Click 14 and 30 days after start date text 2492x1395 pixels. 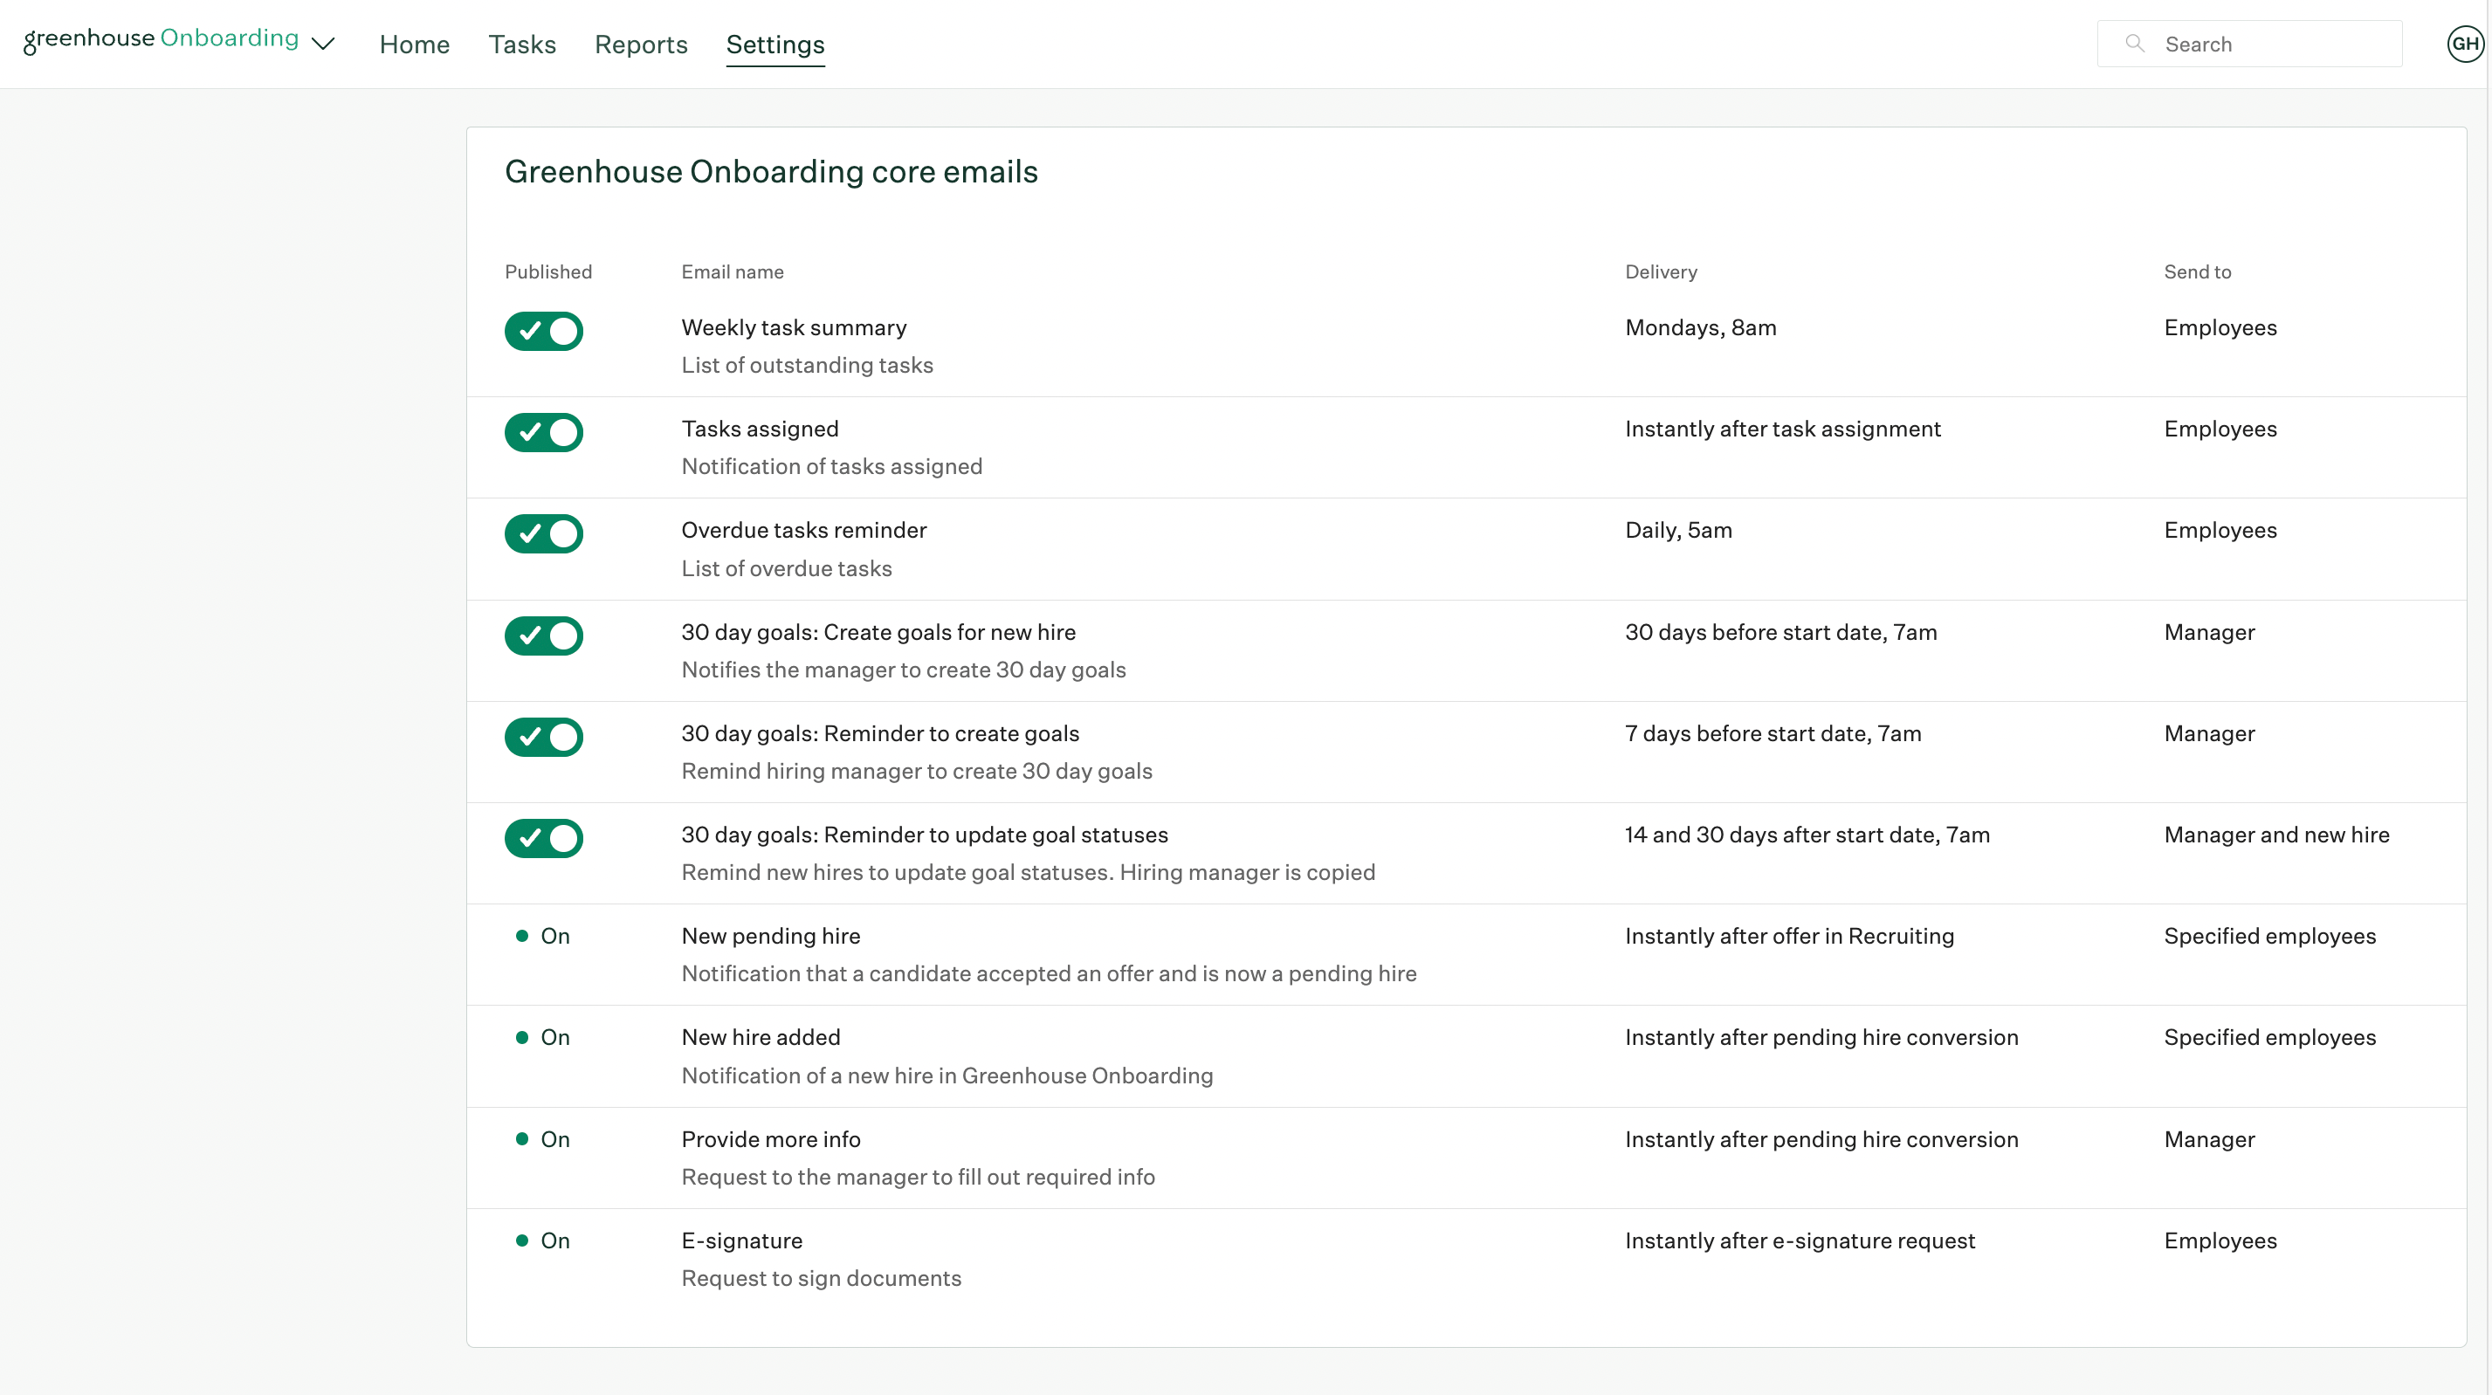[x=1807, y=835]
